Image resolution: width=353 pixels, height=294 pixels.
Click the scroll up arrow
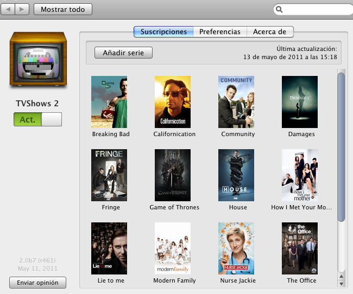(x=341, y=277)
